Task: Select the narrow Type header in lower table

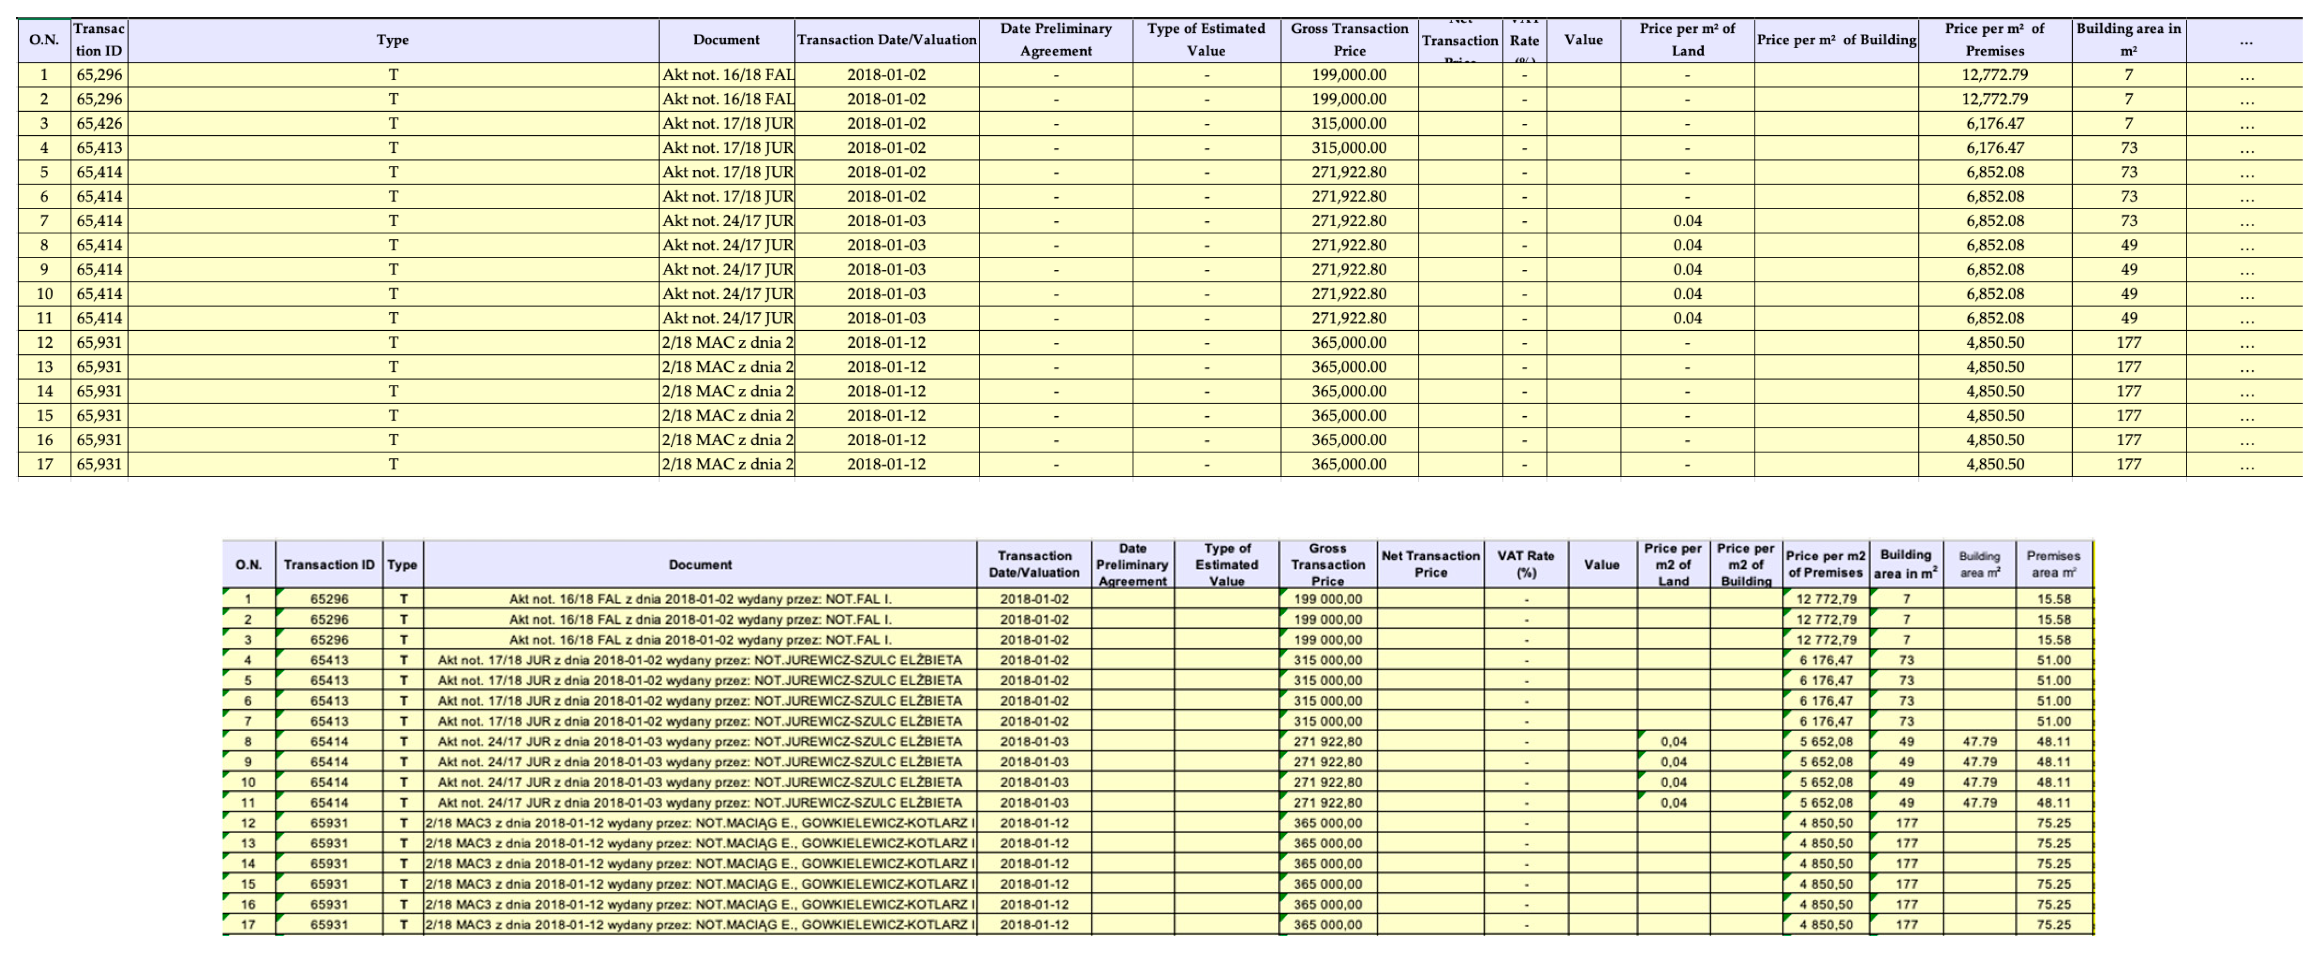Action: [402, 564]
